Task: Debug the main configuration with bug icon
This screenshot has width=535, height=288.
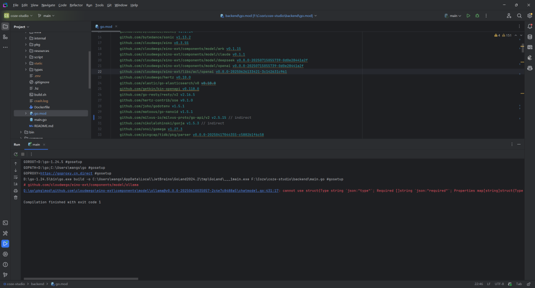Action: pos(478,16)
